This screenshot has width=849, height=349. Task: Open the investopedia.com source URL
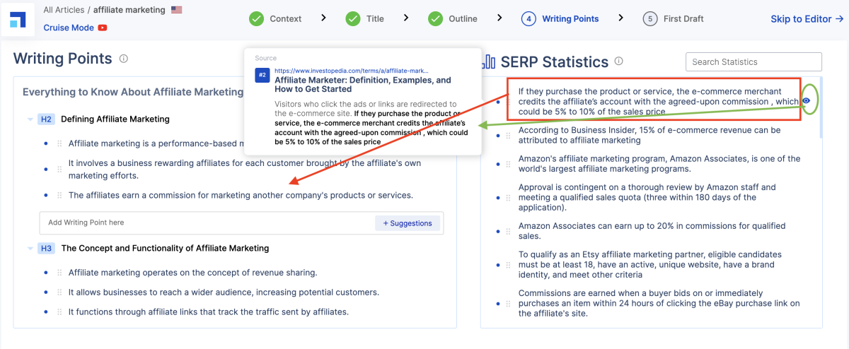pyautogui.click(x=351, y=71)
